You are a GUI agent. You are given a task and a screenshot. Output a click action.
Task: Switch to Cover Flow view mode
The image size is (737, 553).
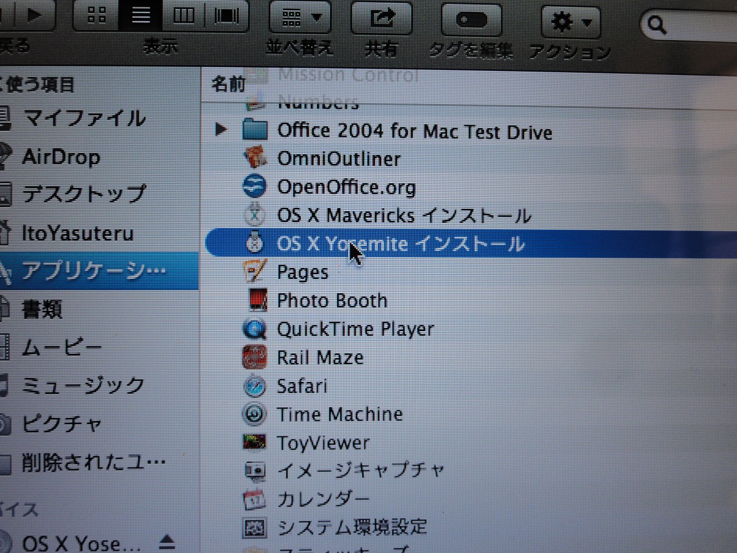coord(226,15)
